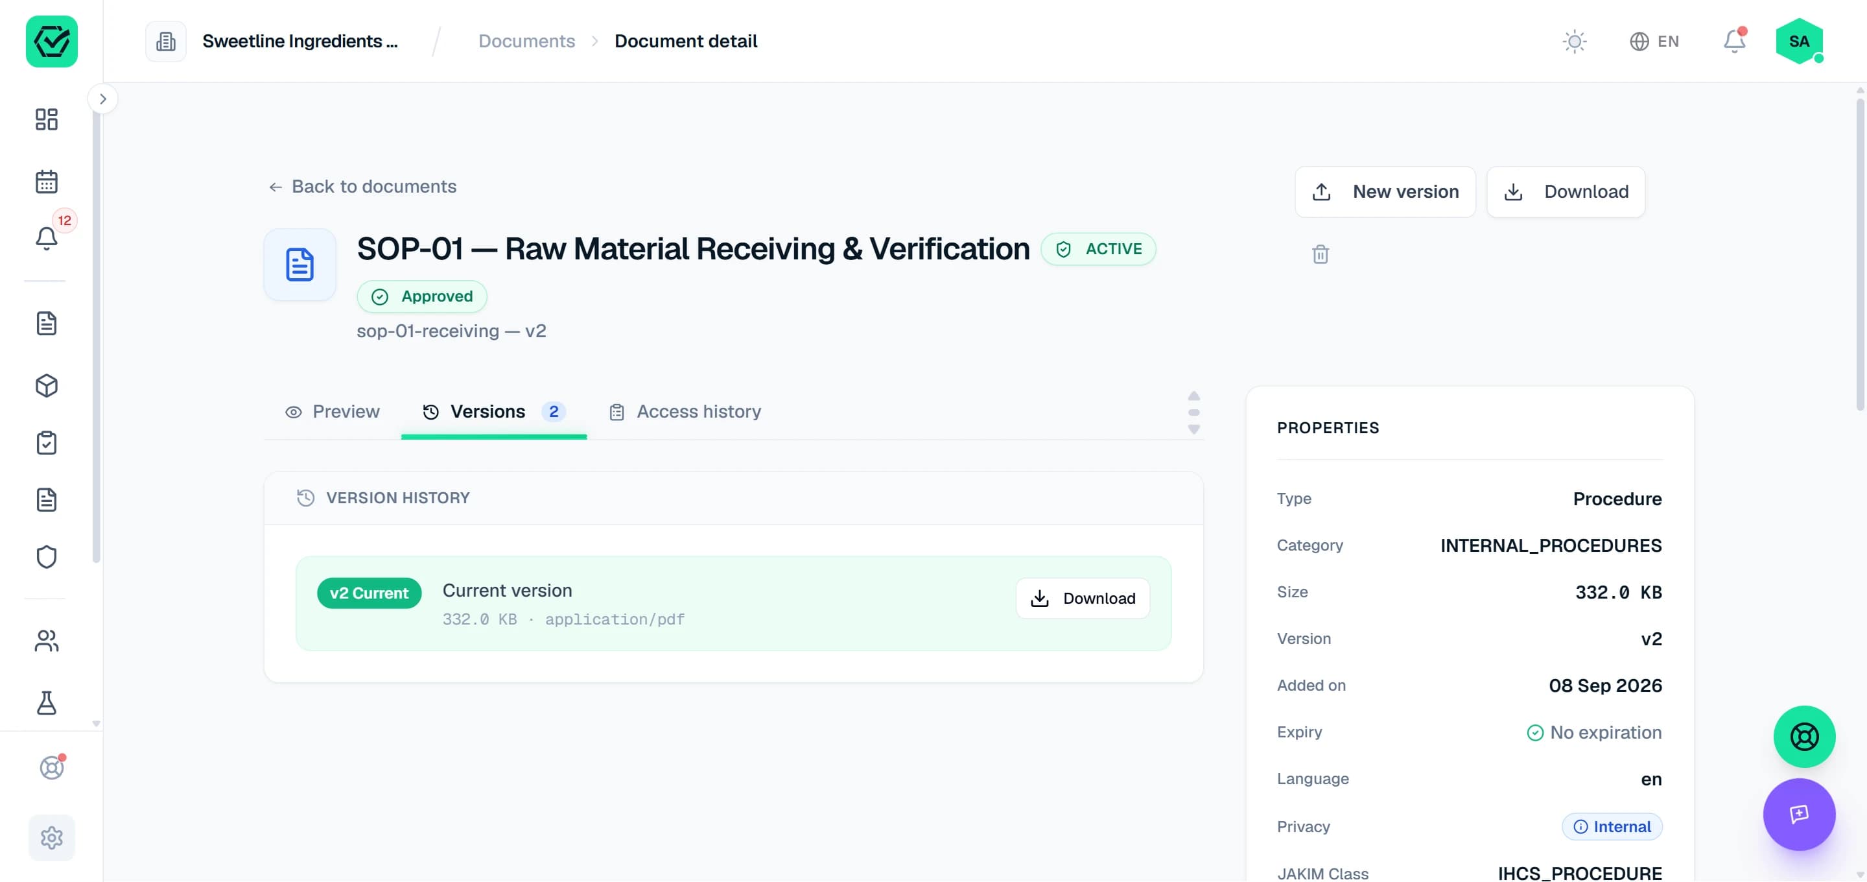This screenshot has width=1867, height=882.
Task: Open the purple feedback chat button
Action: pos(1799,815)
